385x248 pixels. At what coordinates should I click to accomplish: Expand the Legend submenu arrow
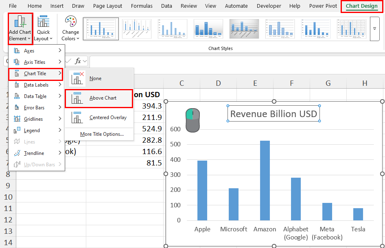tap(60, 130)
